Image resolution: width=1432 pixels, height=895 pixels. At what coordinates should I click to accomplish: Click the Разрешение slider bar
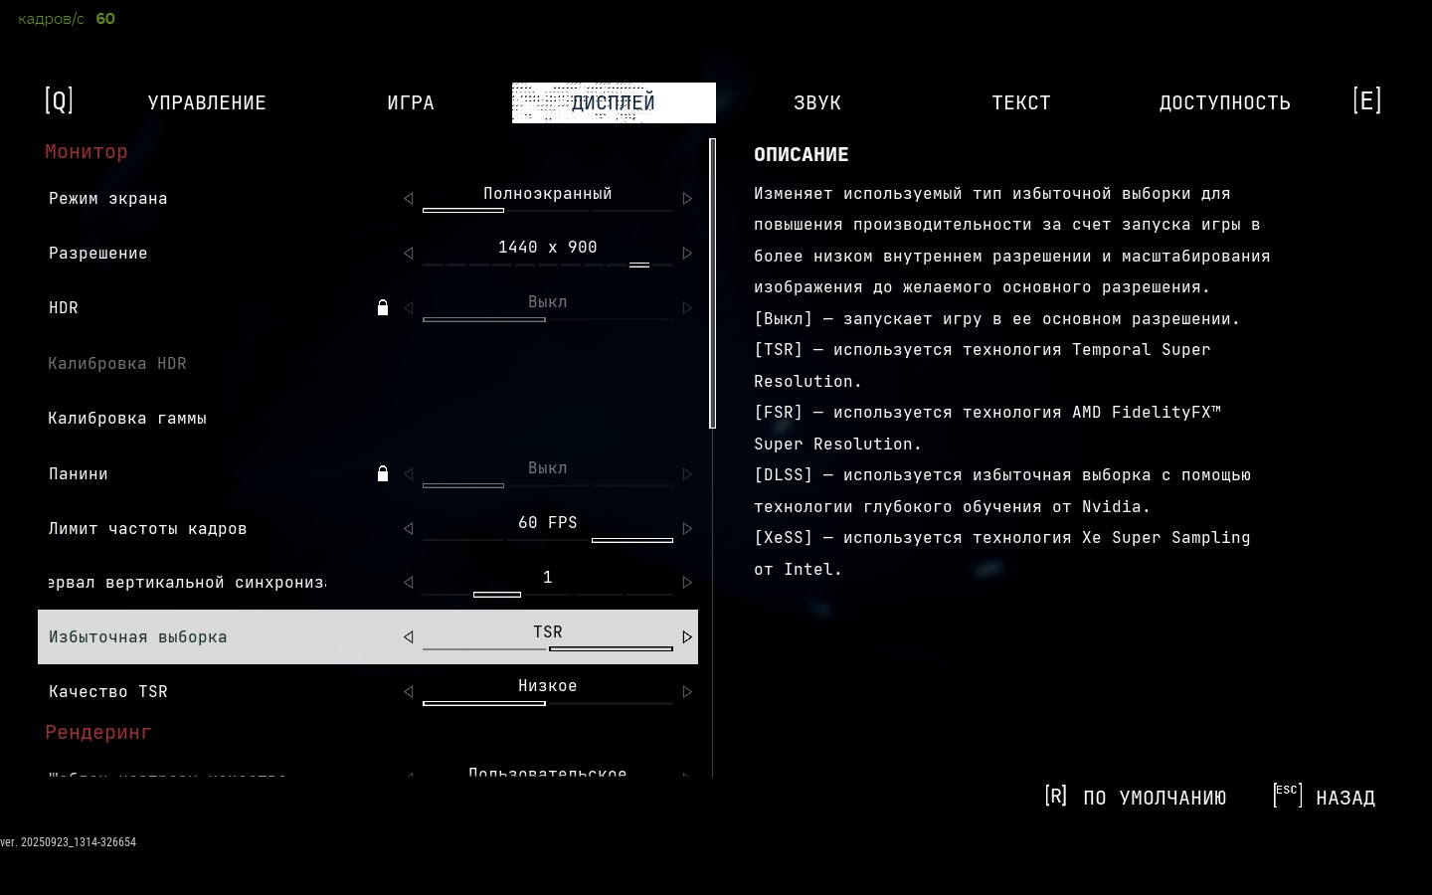coord(548,265)
